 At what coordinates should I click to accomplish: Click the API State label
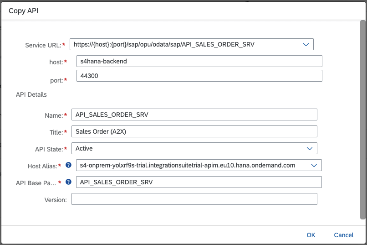tap(49, 149)
